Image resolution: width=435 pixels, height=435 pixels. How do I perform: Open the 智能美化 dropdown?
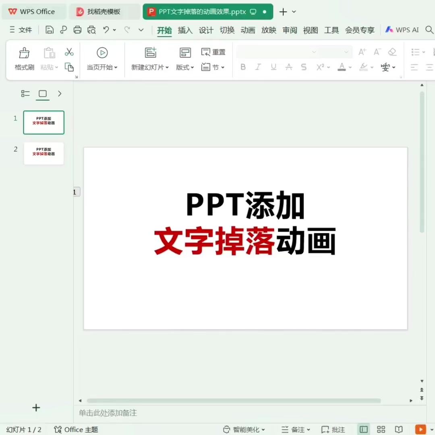[246, 429]
